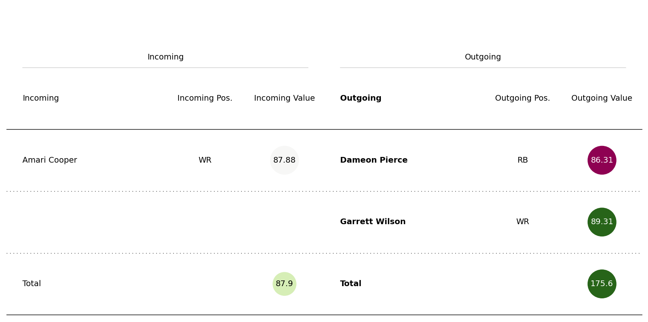Click the Incoming player column header

[41, 98]
